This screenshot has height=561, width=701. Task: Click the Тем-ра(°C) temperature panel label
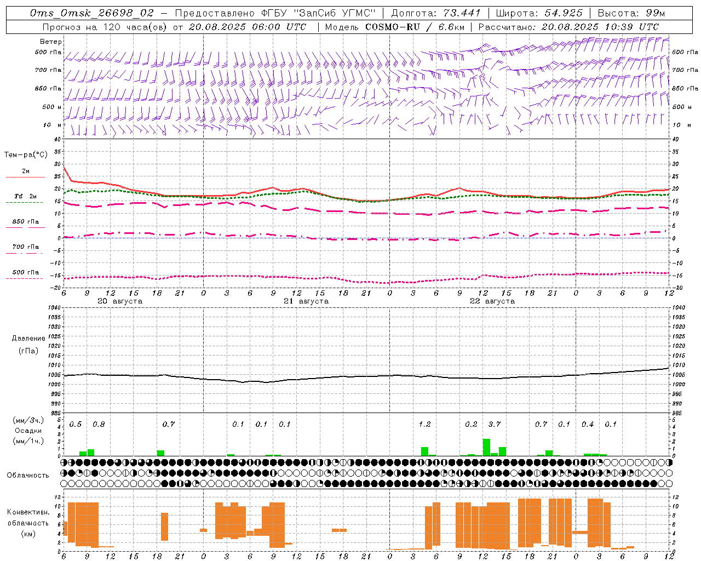tap(26, 155)
